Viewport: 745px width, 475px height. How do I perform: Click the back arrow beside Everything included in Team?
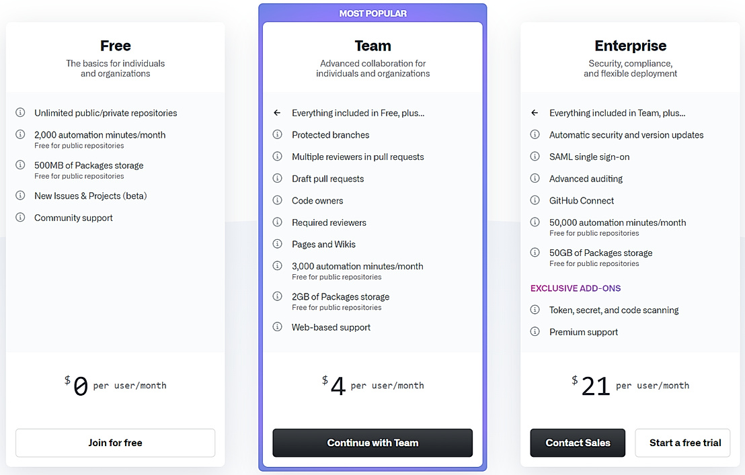click(x=535, y=113)
